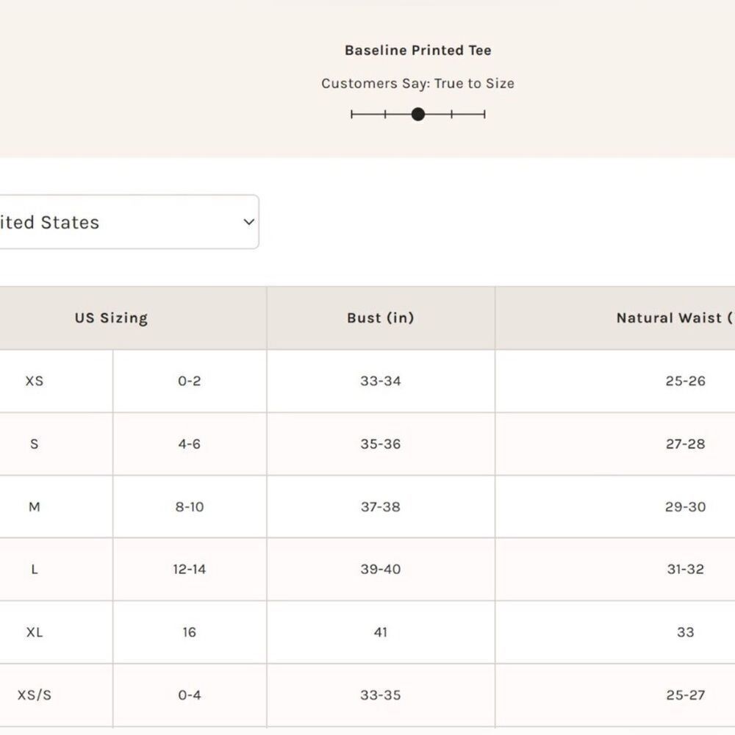The image size is (735, 735).
Task: Click the leftmost tick of fit scale
Action: (x=351, y=115)
